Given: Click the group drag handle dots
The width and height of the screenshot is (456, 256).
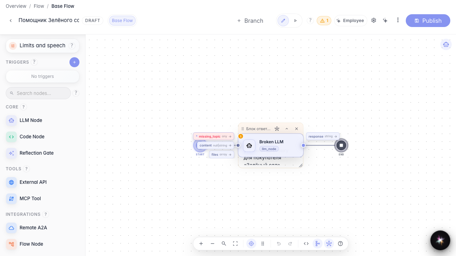Looking at the screenshot, I should pyautogui.click(x=243, y=129).
